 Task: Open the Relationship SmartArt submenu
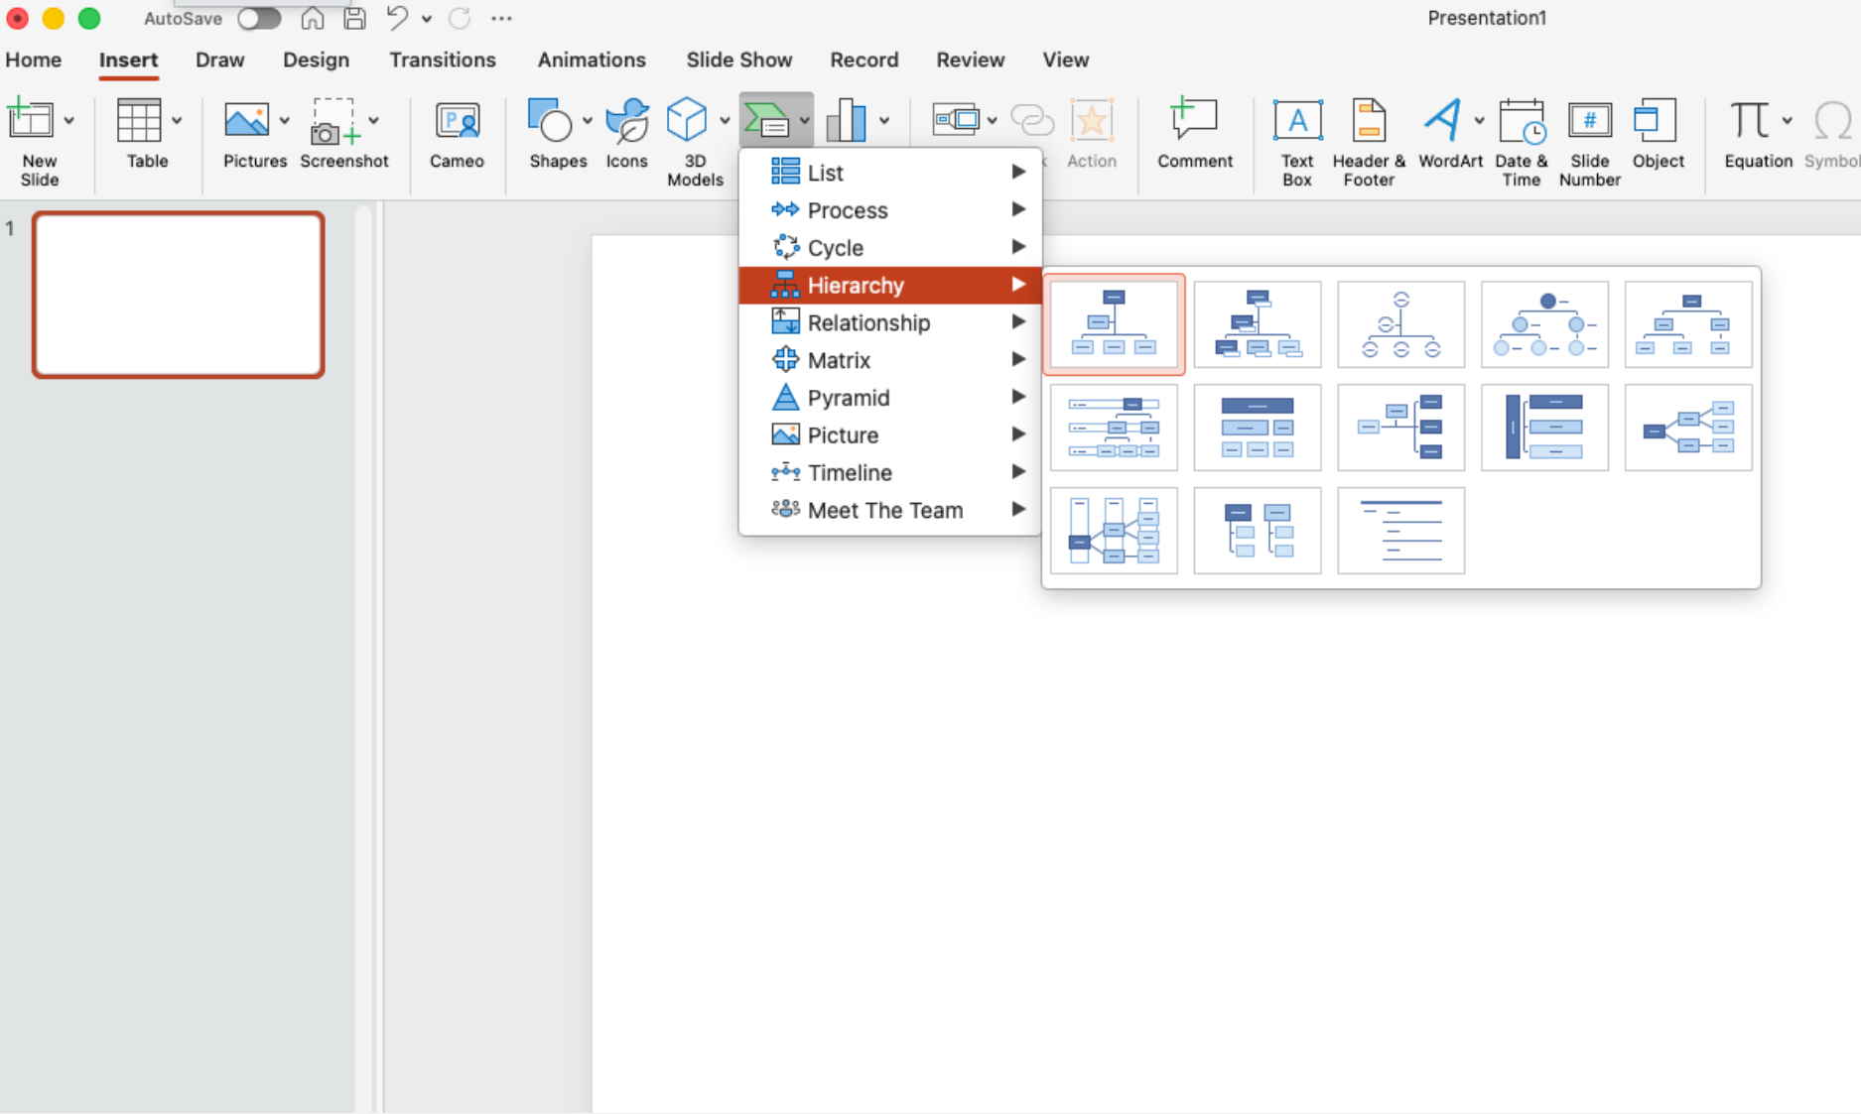click(x=890, y=322)
